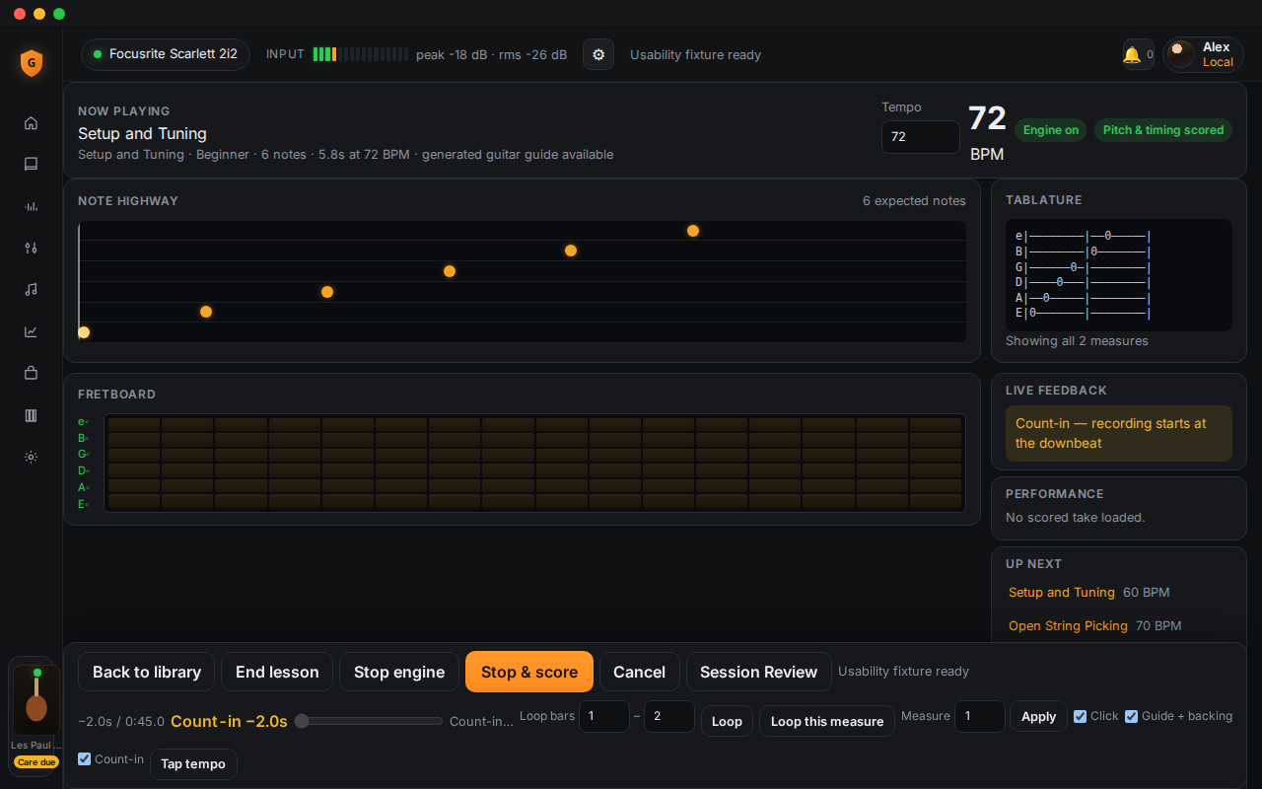1262x789 pixels.
Task: Open the mixer sliders icon in sidebar
Action: tap(31, 249)
